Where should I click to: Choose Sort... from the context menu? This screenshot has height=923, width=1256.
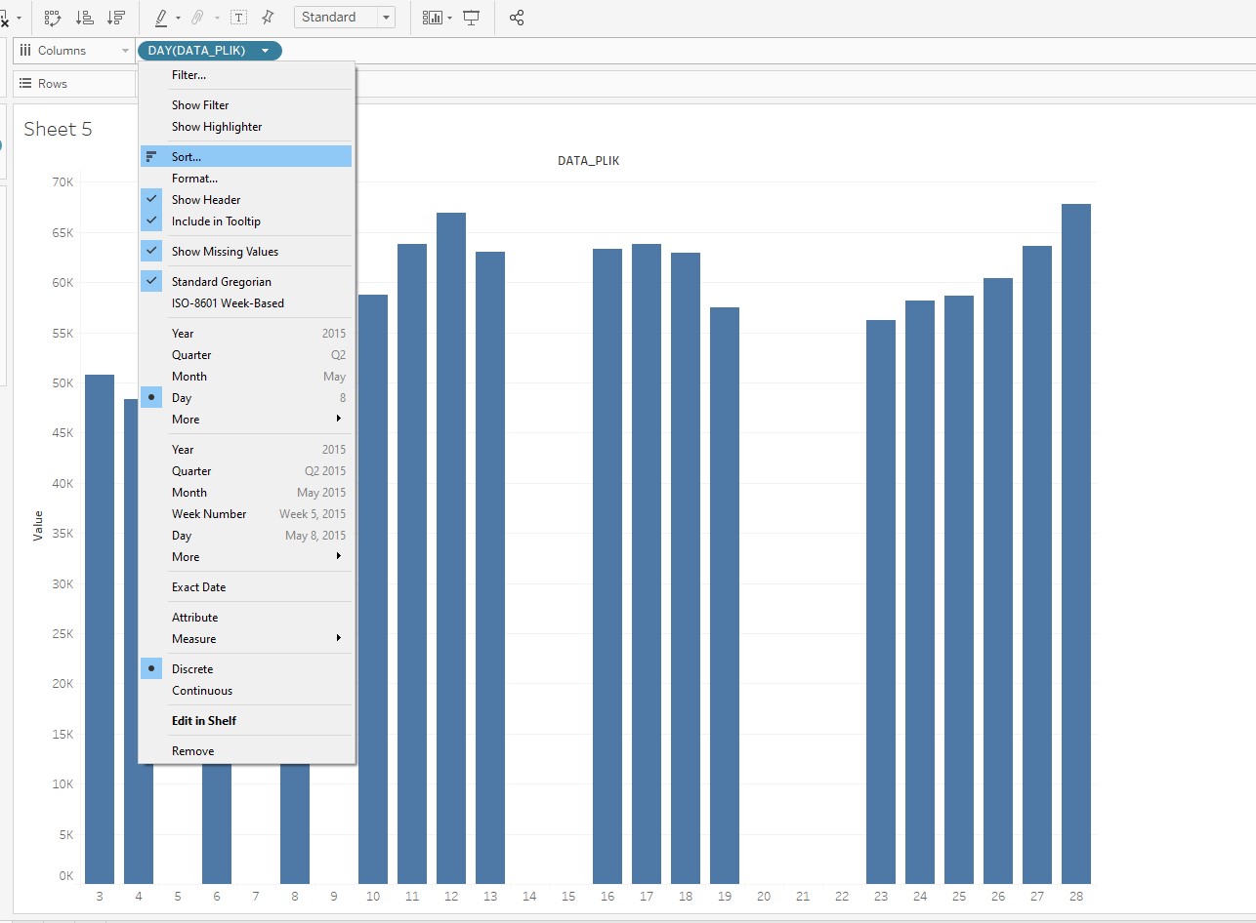pos(187,156)
